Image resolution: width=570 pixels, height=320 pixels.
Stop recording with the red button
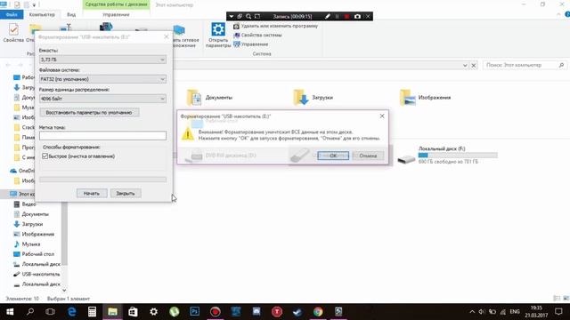coord(346,16)
